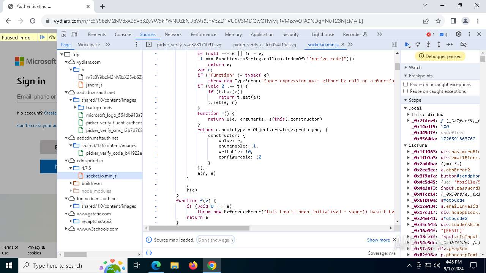Click the Show more link

(378, 240)
